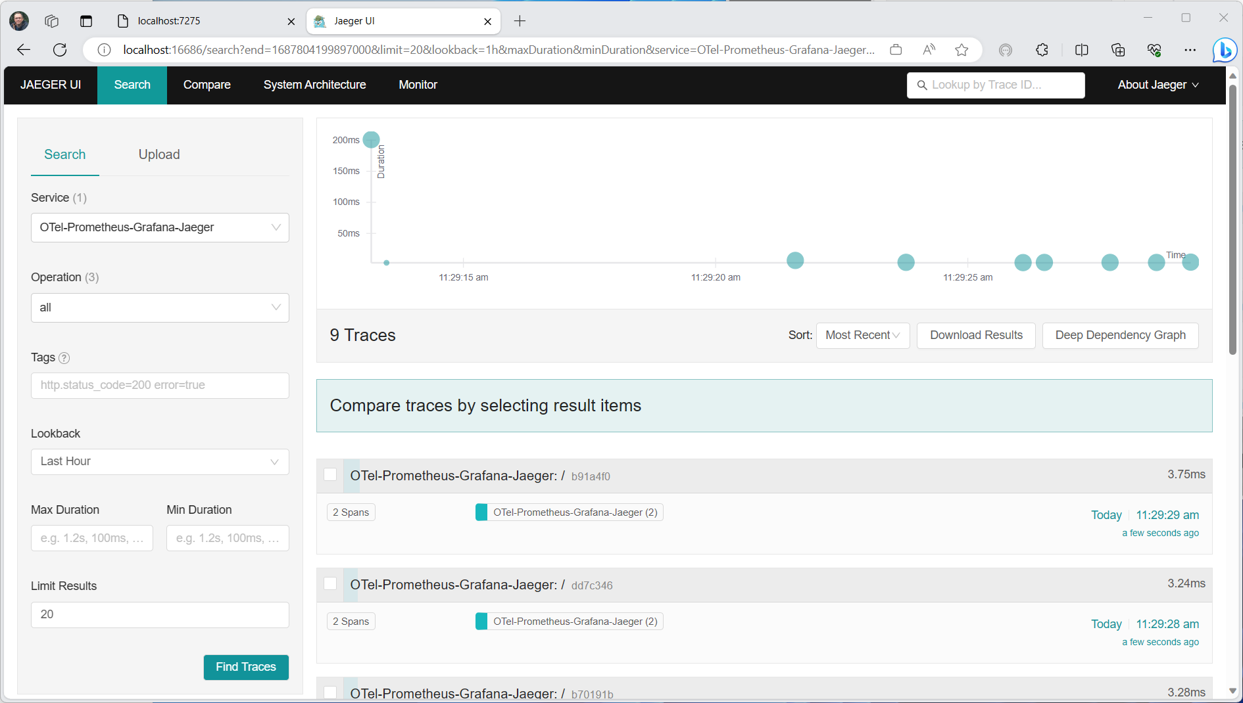Click the 2 Spans tag of trace b91a4f0

point(351,512)
